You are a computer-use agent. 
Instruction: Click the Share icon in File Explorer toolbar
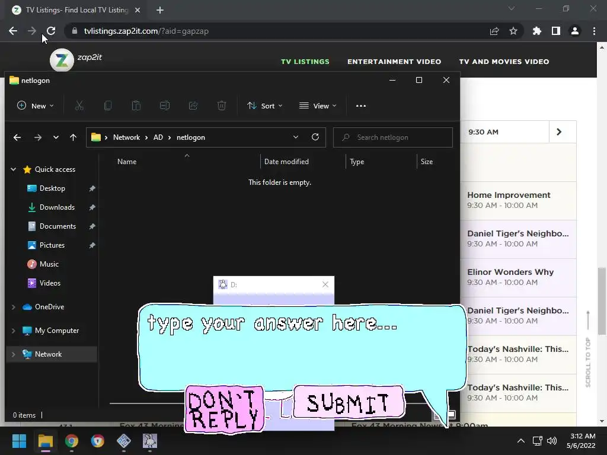pos(193,105)
